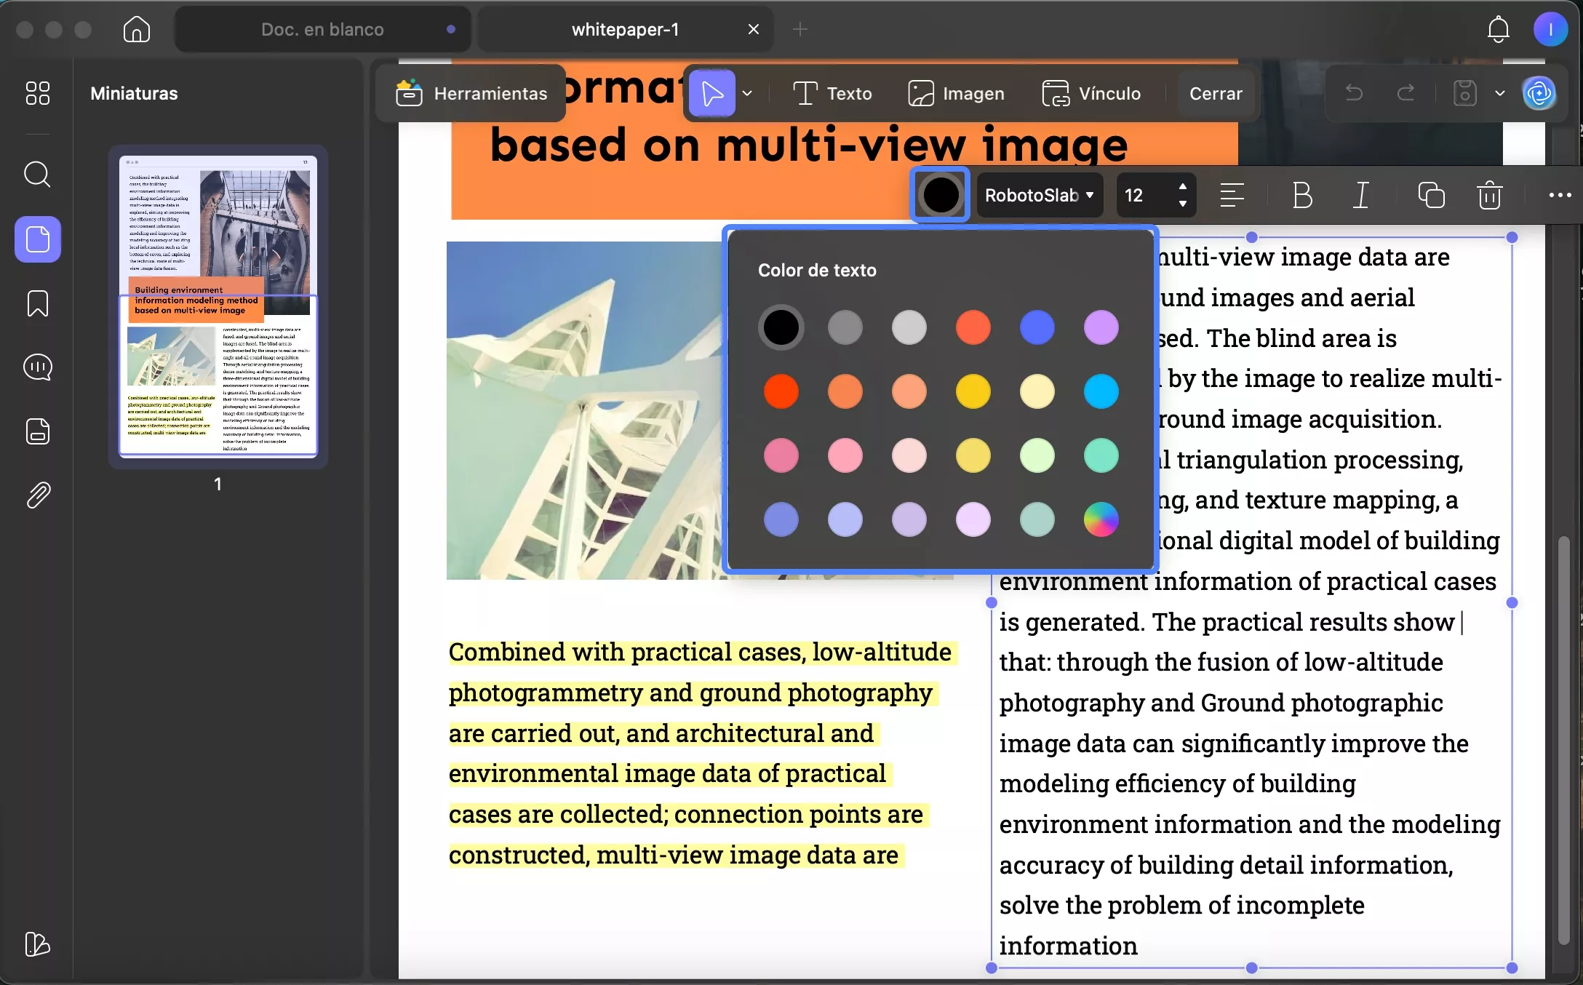Open the form fields panel icon
The width and height of the screenshot is (1583, 985).
[38, 431]
